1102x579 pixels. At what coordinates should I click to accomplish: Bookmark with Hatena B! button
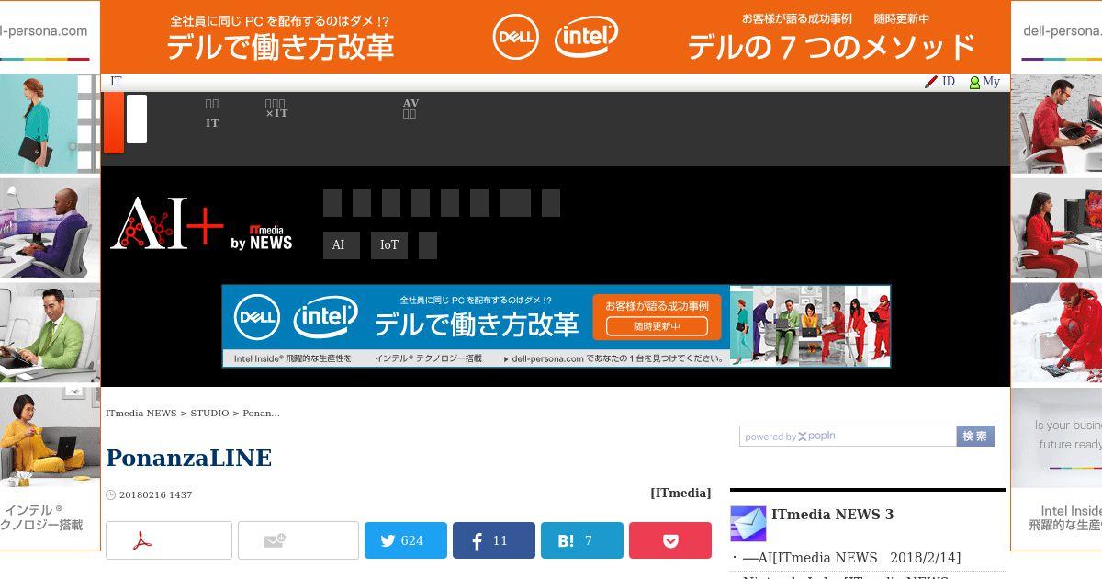pos(582,540)
